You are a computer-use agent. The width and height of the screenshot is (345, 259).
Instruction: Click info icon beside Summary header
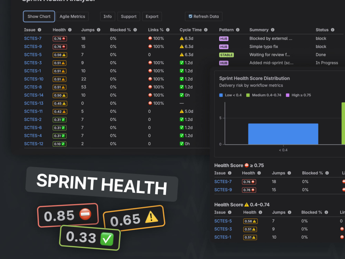click(273, 30)
